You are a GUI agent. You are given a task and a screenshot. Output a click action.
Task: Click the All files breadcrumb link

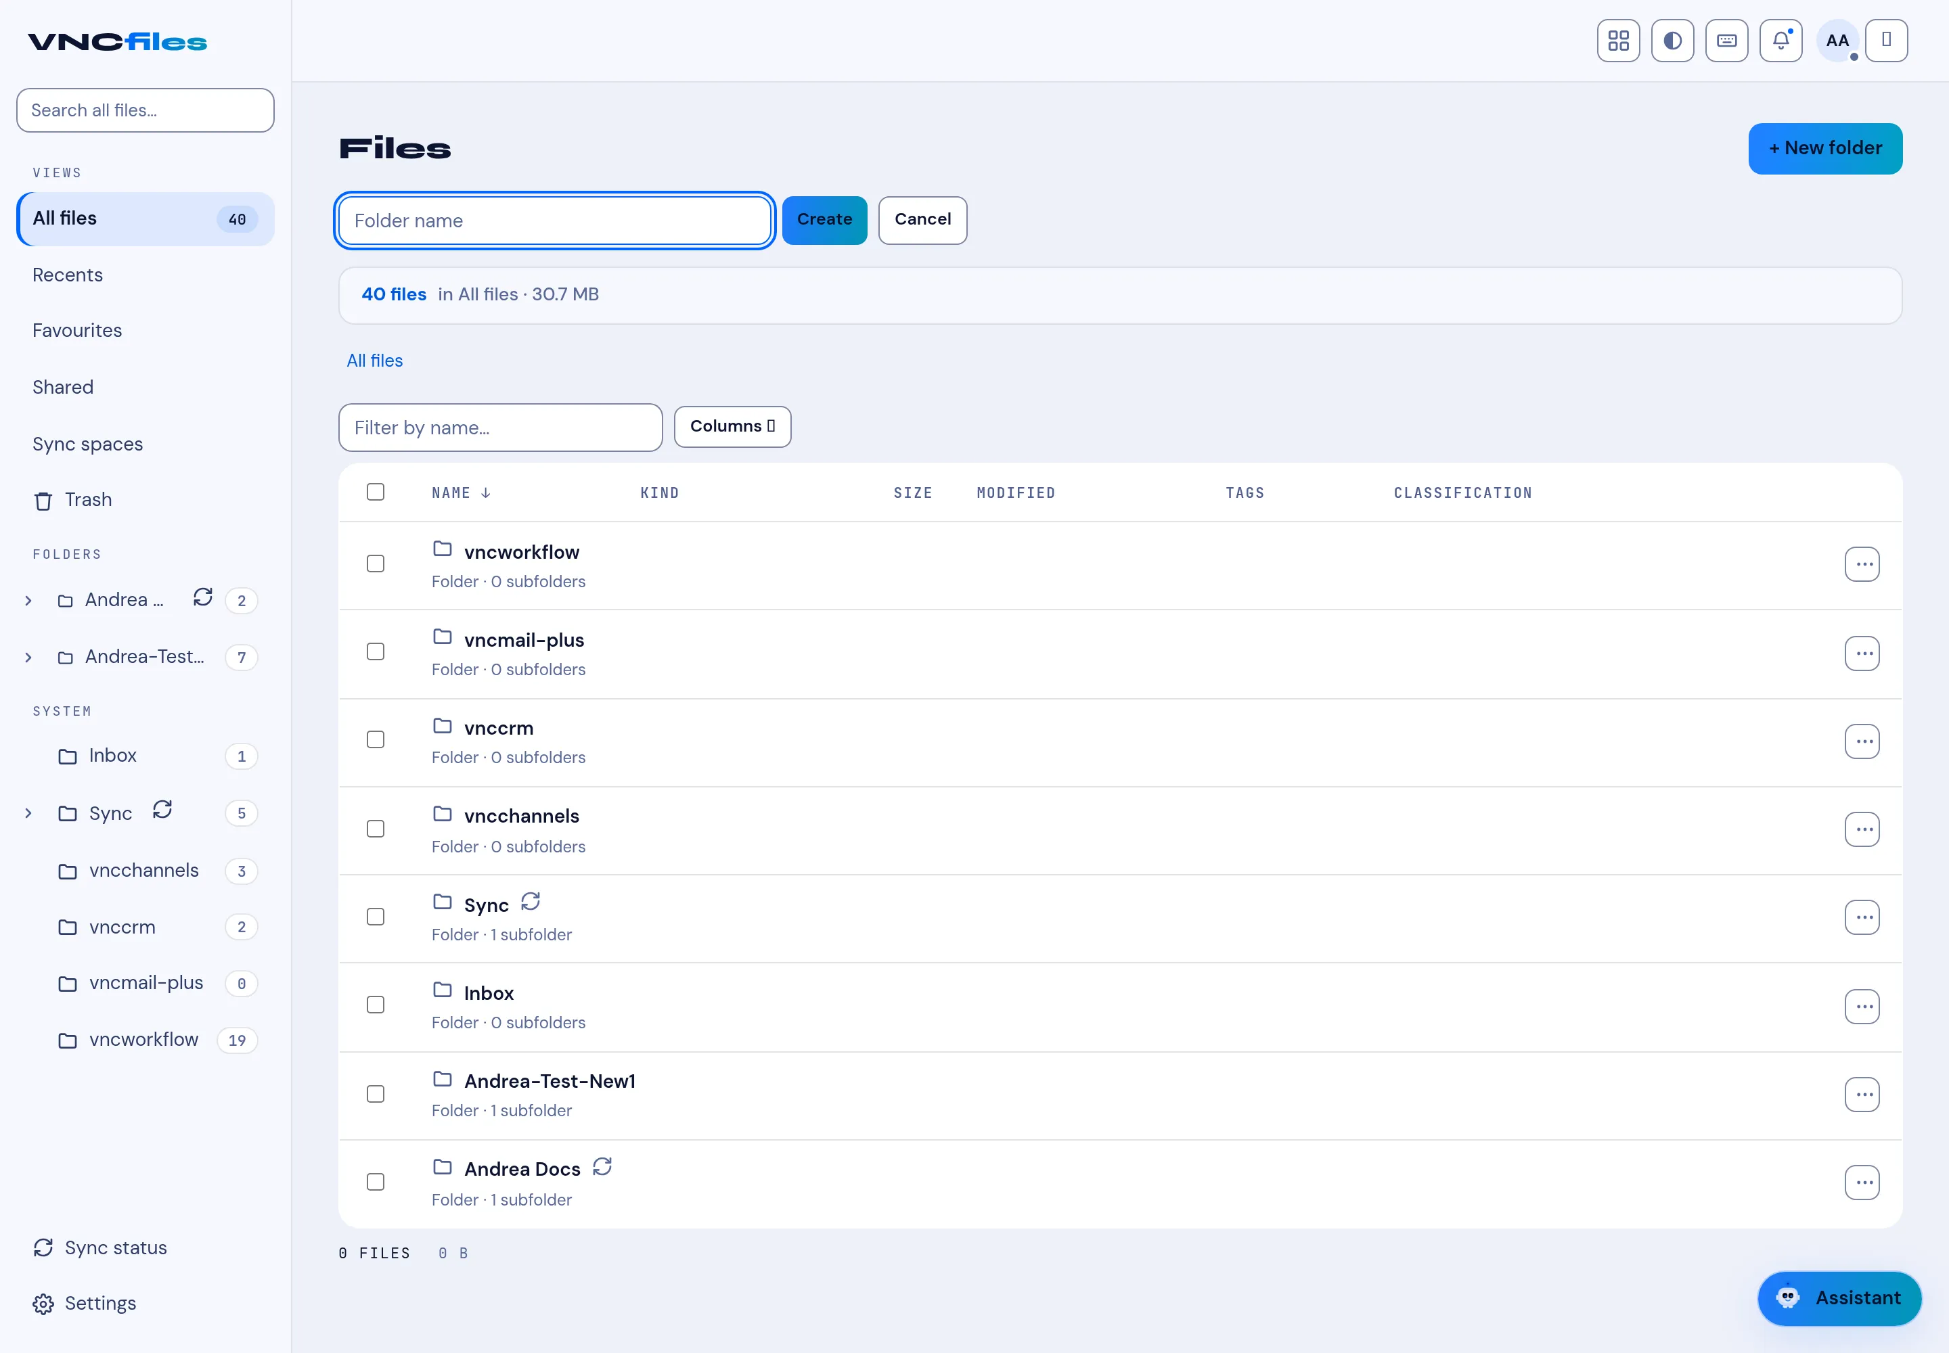tap(375, 361)
